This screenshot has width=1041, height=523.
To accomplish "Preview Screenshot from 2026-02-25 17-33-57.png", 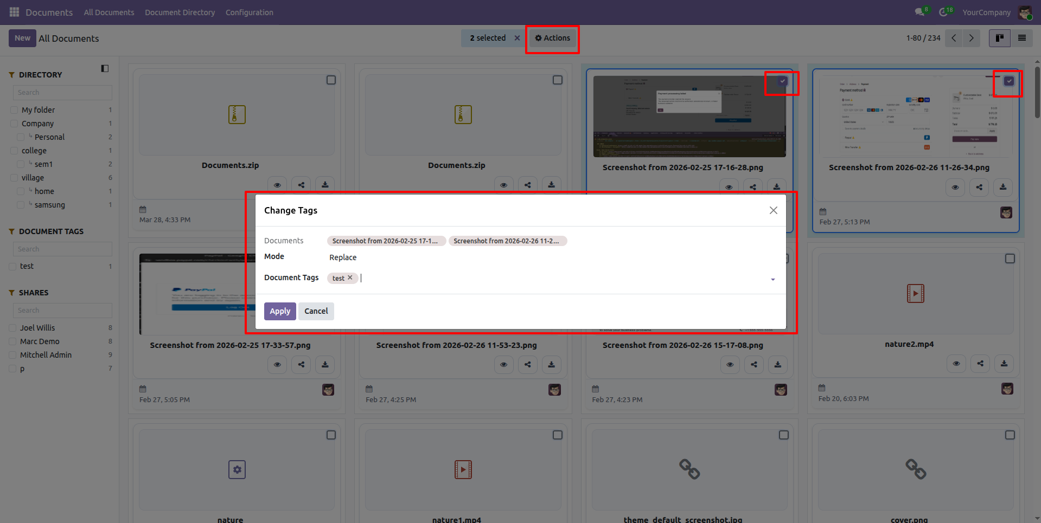I will (x=277, y=364).
